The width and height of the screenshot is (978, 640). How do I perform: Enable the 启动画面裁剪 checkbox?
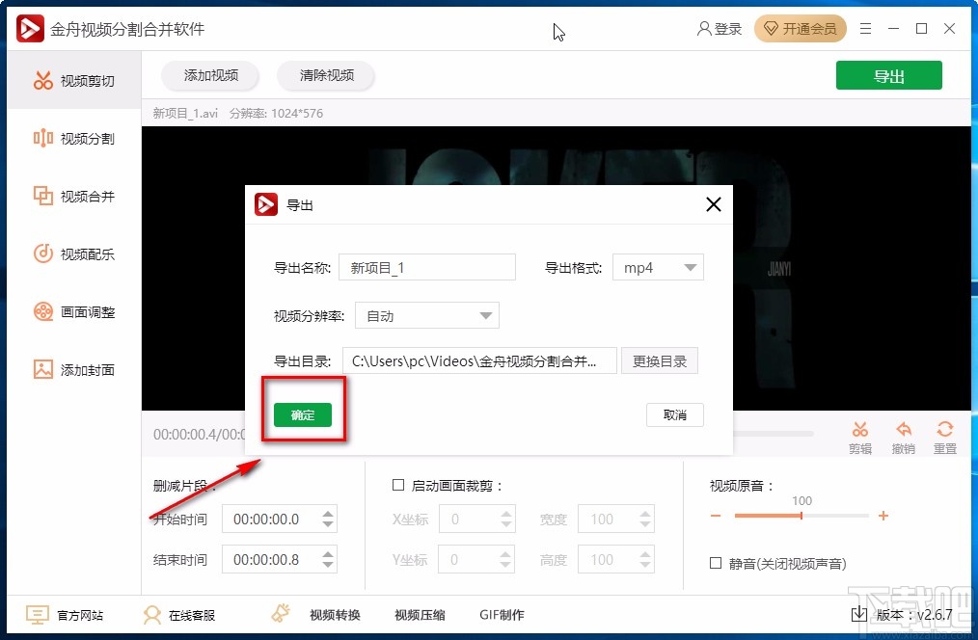pyautogui.click(x=398, y=485)
